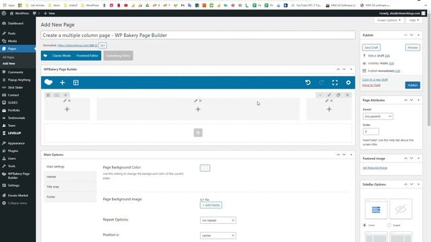Image resolution: width=431 pixels, height=242 pixels.
Task: Click the Preview button
Action: pos(413,48)
